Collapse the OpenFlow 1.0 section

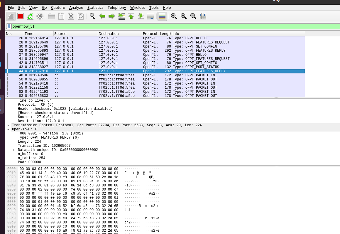coord(8,129)
